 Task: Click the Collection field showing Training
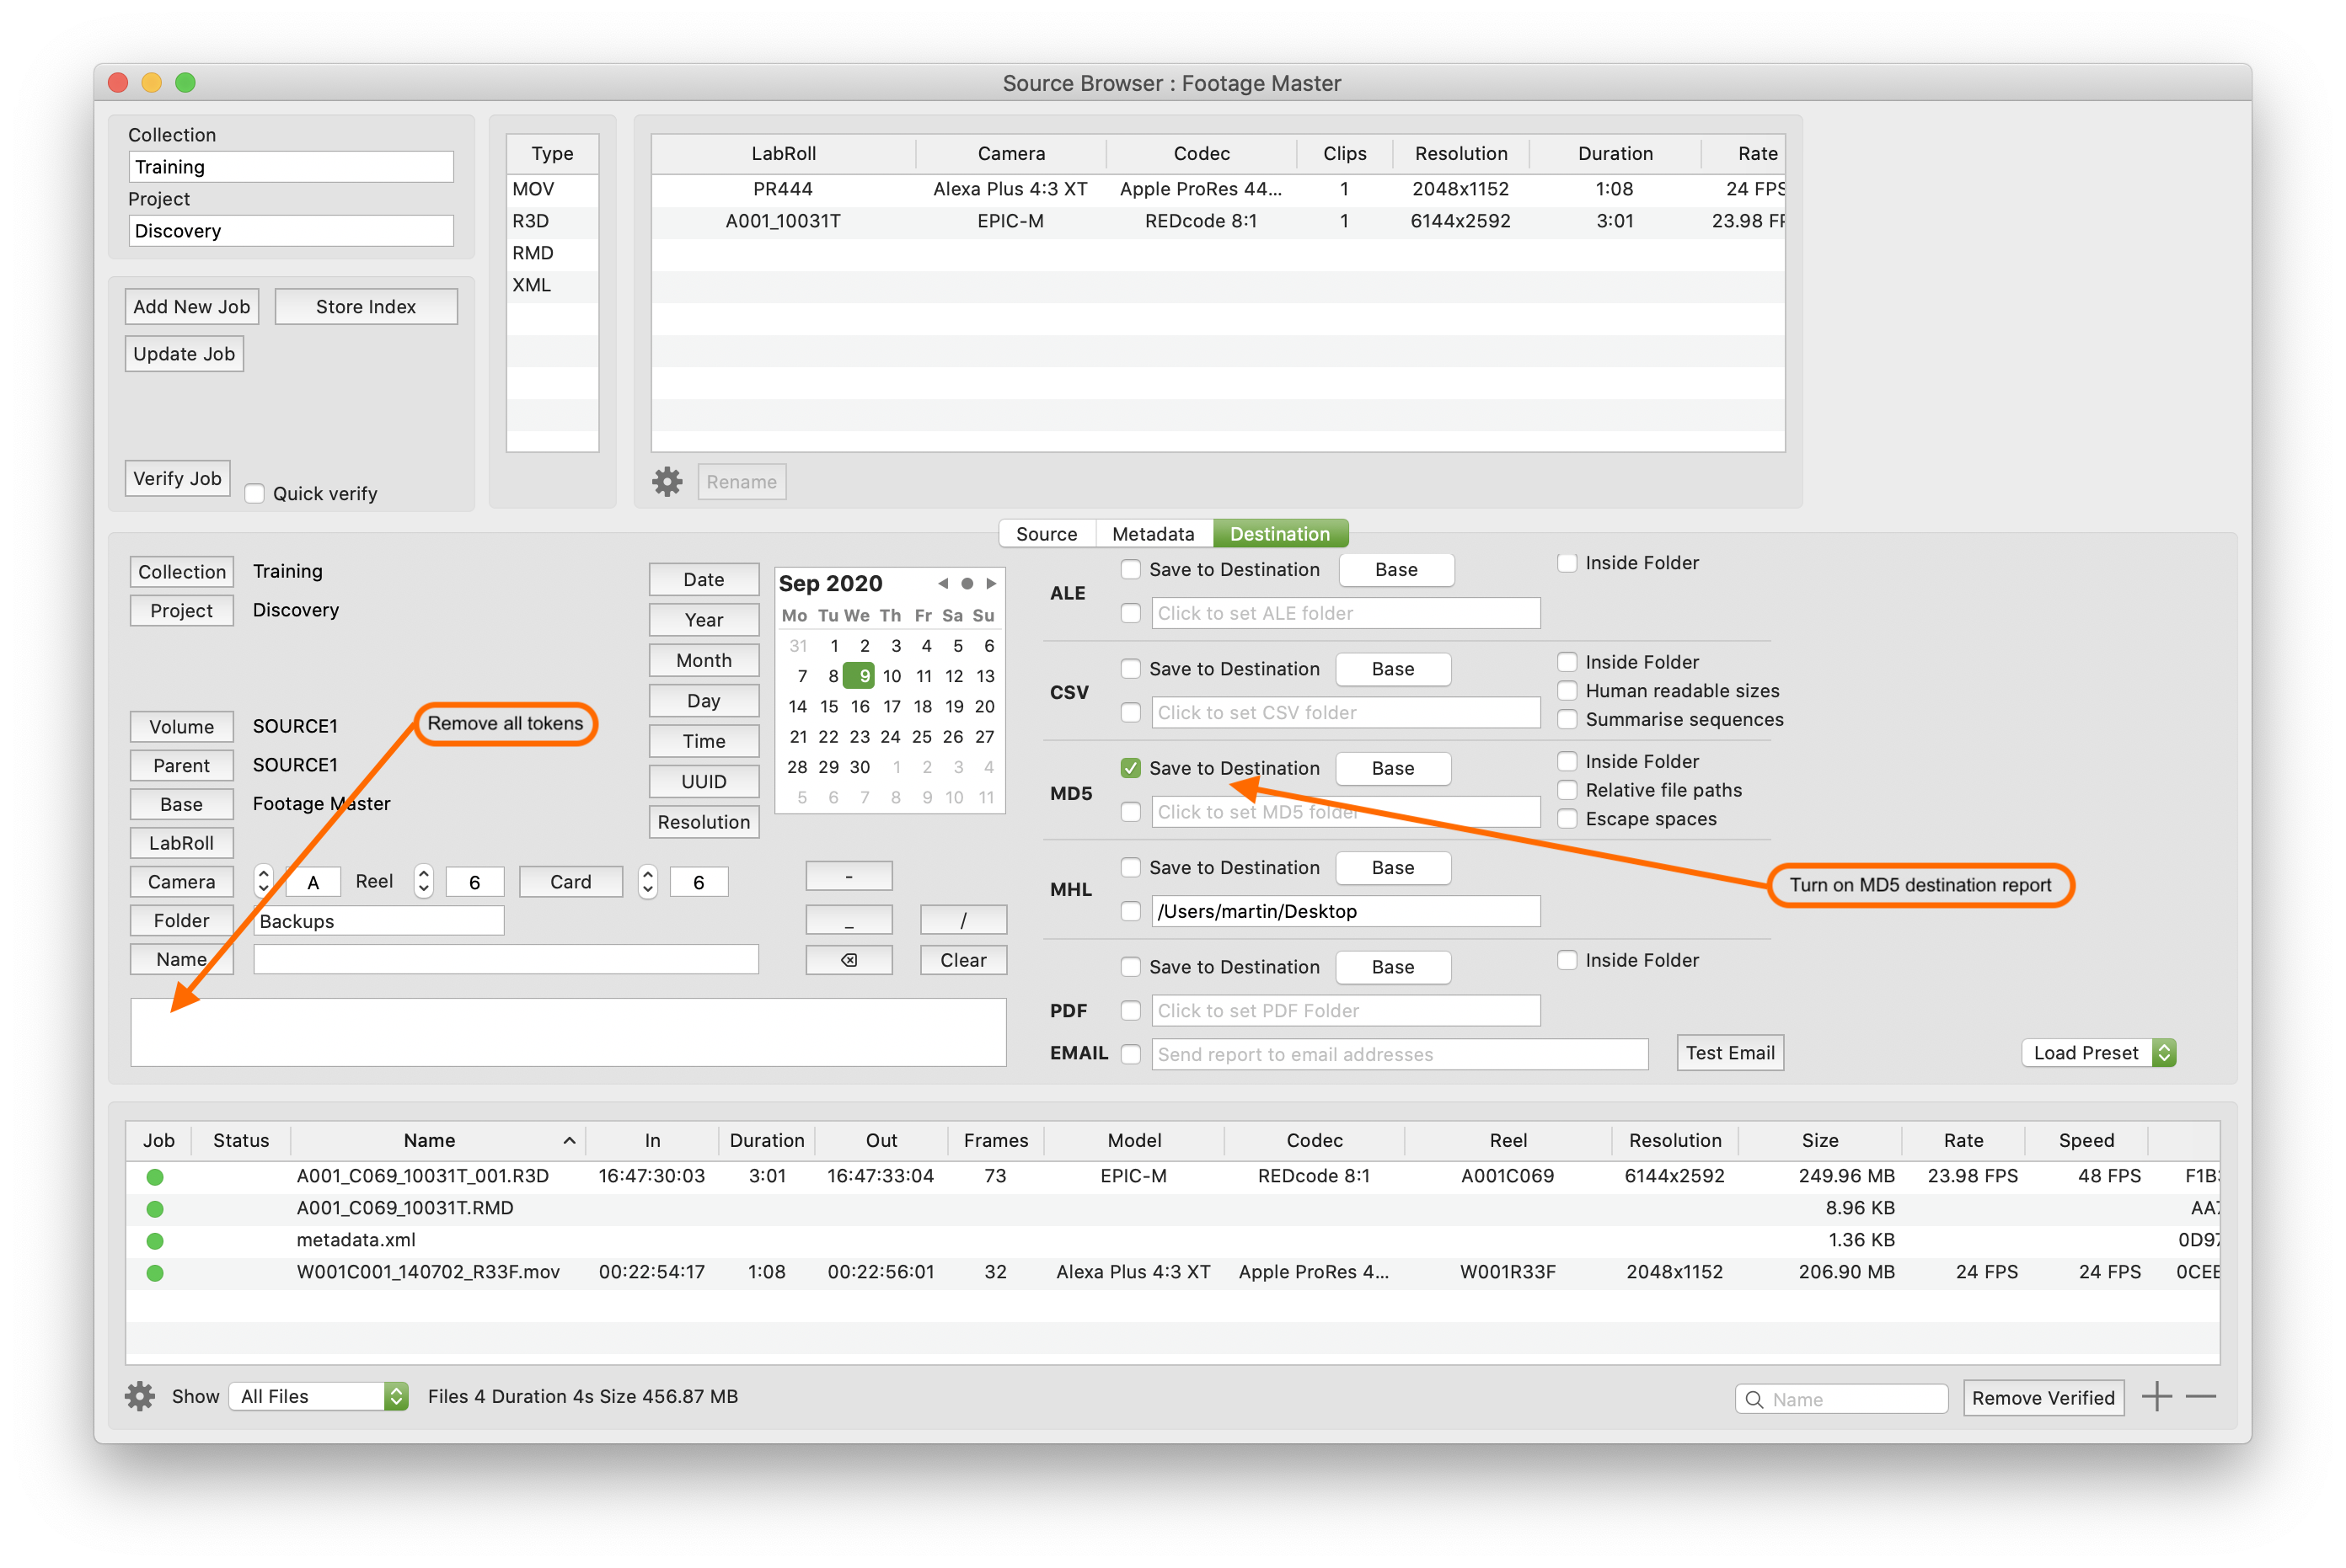pyautogui.click(x=290, y=167)
